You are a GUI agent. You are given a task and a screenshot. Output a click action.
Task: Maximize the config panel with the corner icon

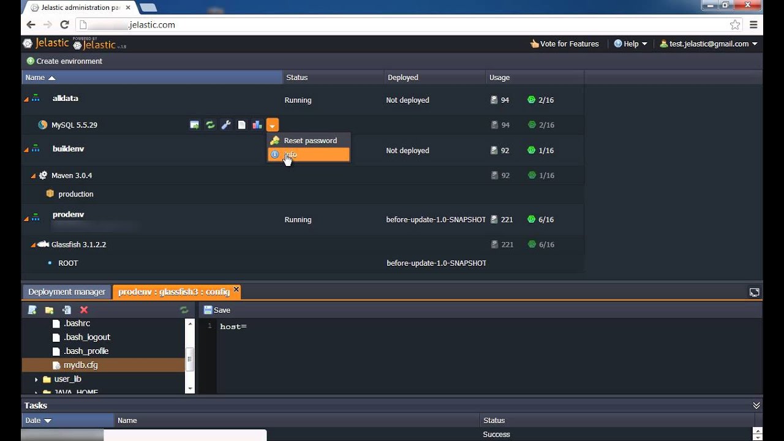coord(755,293)
